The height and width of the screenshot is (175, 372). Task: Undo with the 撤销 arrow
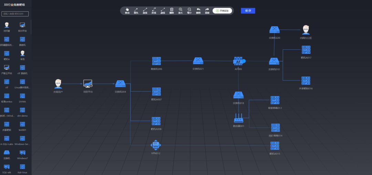pyautogui.click(x=198, y=10)
